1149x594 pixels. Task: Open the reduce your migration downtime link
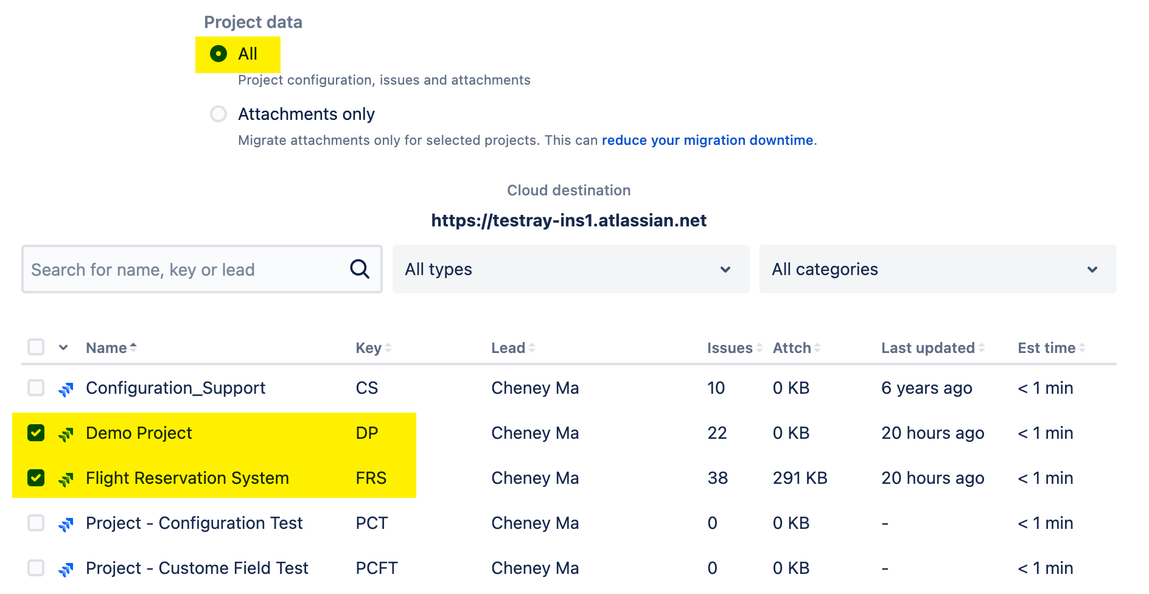click(x=707, y=140)
